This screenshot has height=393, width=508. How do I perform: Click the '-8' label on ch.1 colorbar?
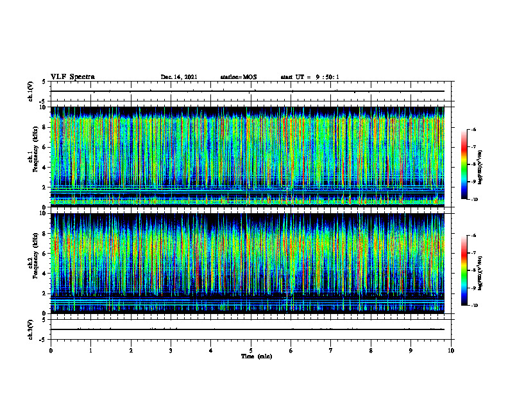[473, 164]
